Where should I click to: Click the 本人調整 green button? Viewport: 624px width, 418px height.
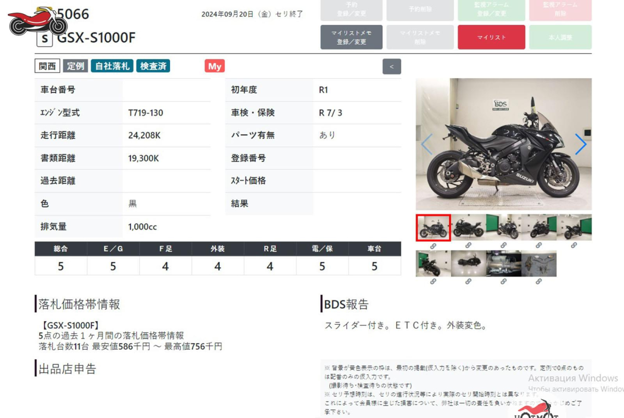click(560, 37)
